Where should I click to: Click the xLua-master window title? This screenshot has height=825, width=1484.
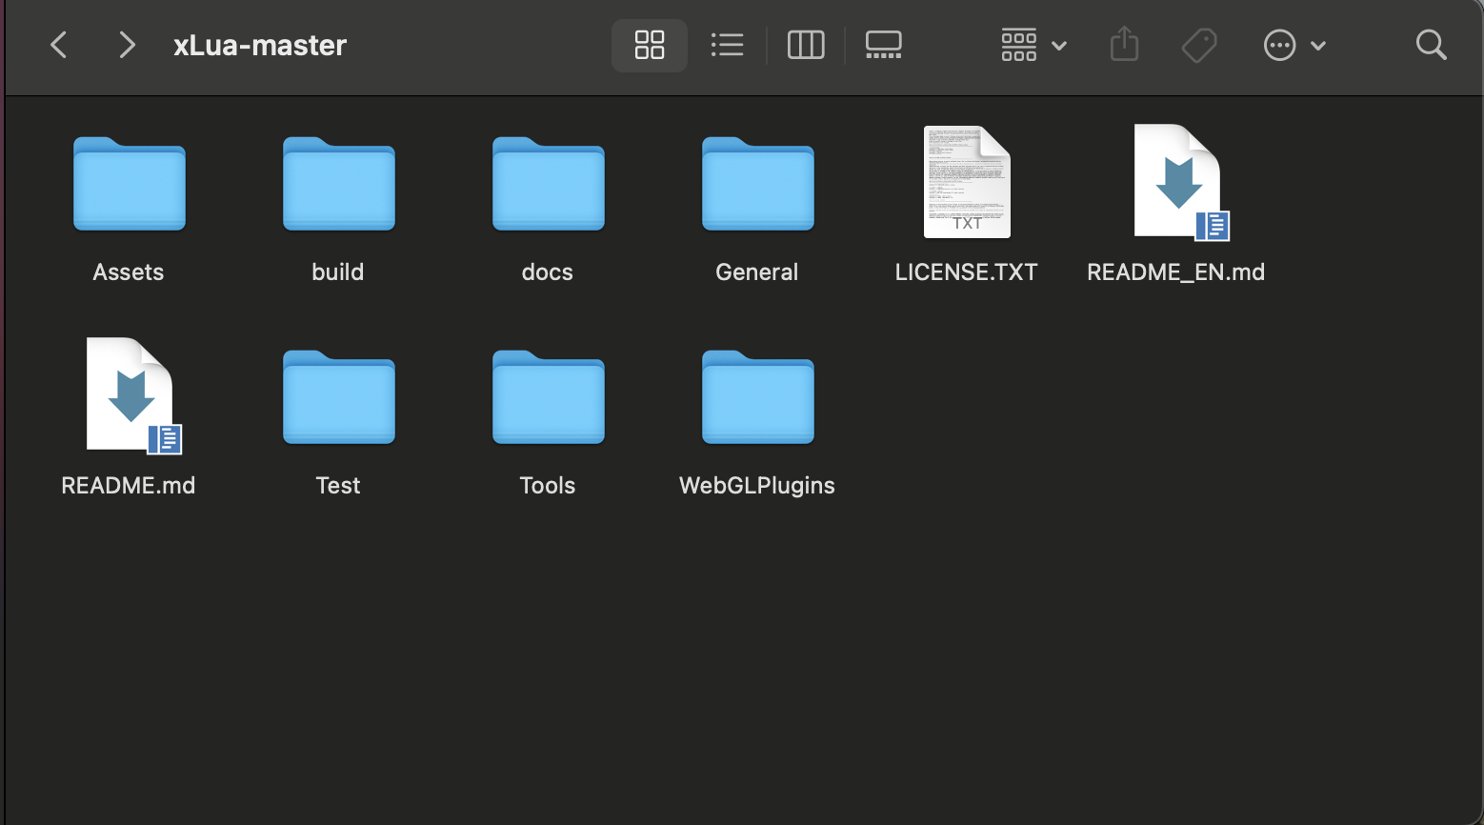click(x=260, y=45)
